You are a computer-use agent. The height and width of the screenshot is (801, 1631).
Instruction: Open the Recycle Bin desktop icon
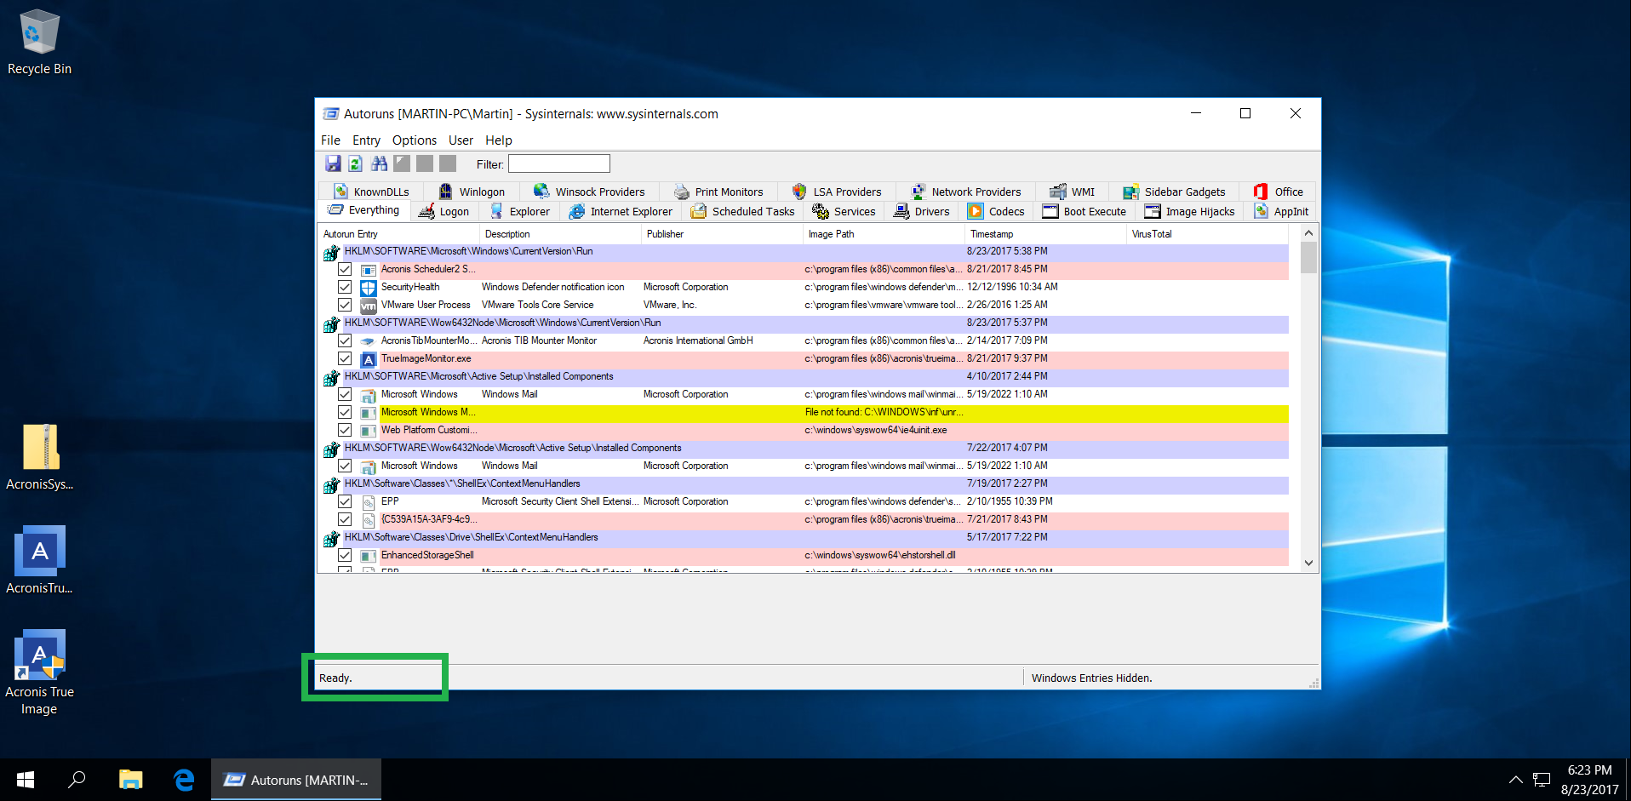tap(39, 43)
